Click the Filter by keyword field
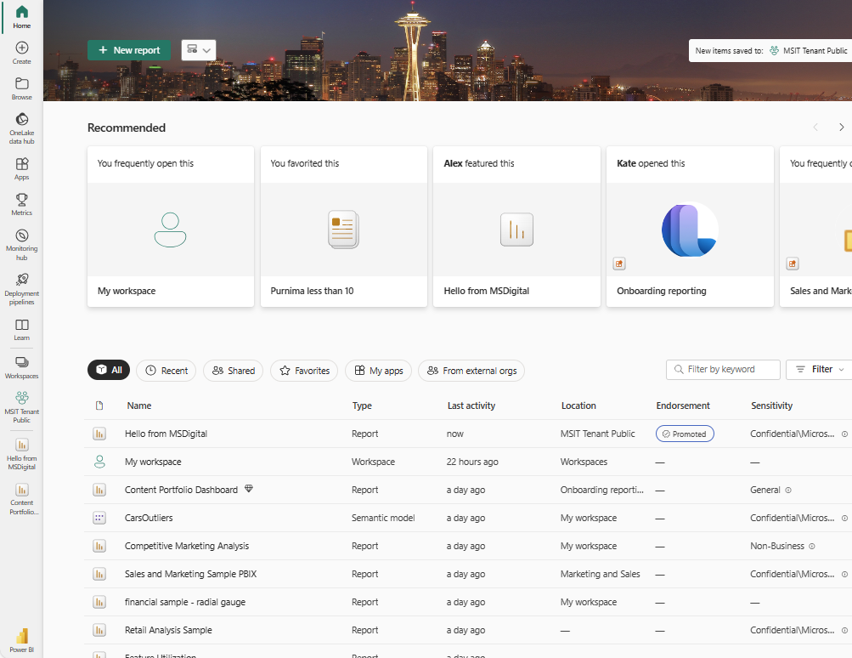Viewport: 852px width, 658px height. (x=723, y=369)
